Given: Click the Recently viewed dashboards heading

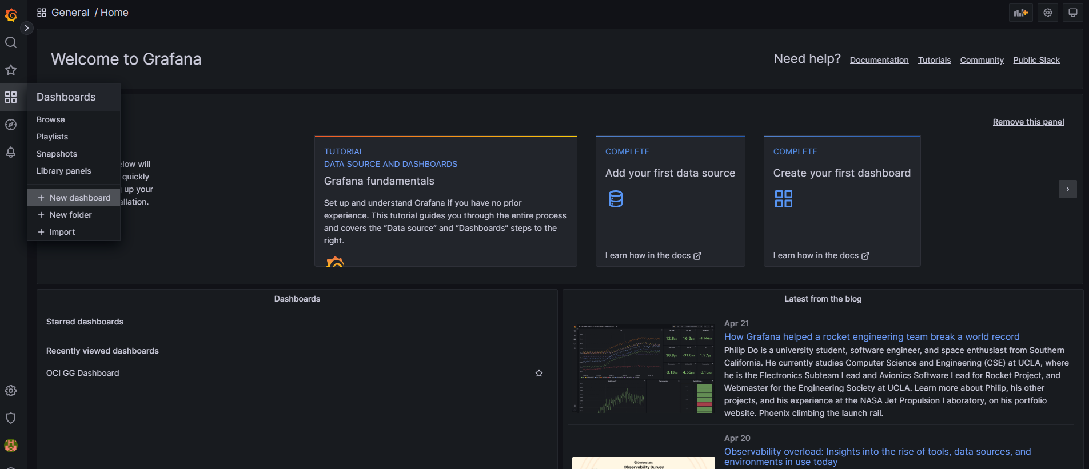Looking at the screenshot, I should point(102,351).
